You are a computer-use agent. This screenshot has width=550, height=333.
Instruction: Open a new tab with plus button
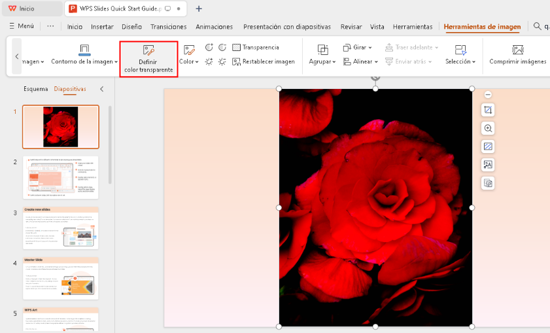pos(199,9)
